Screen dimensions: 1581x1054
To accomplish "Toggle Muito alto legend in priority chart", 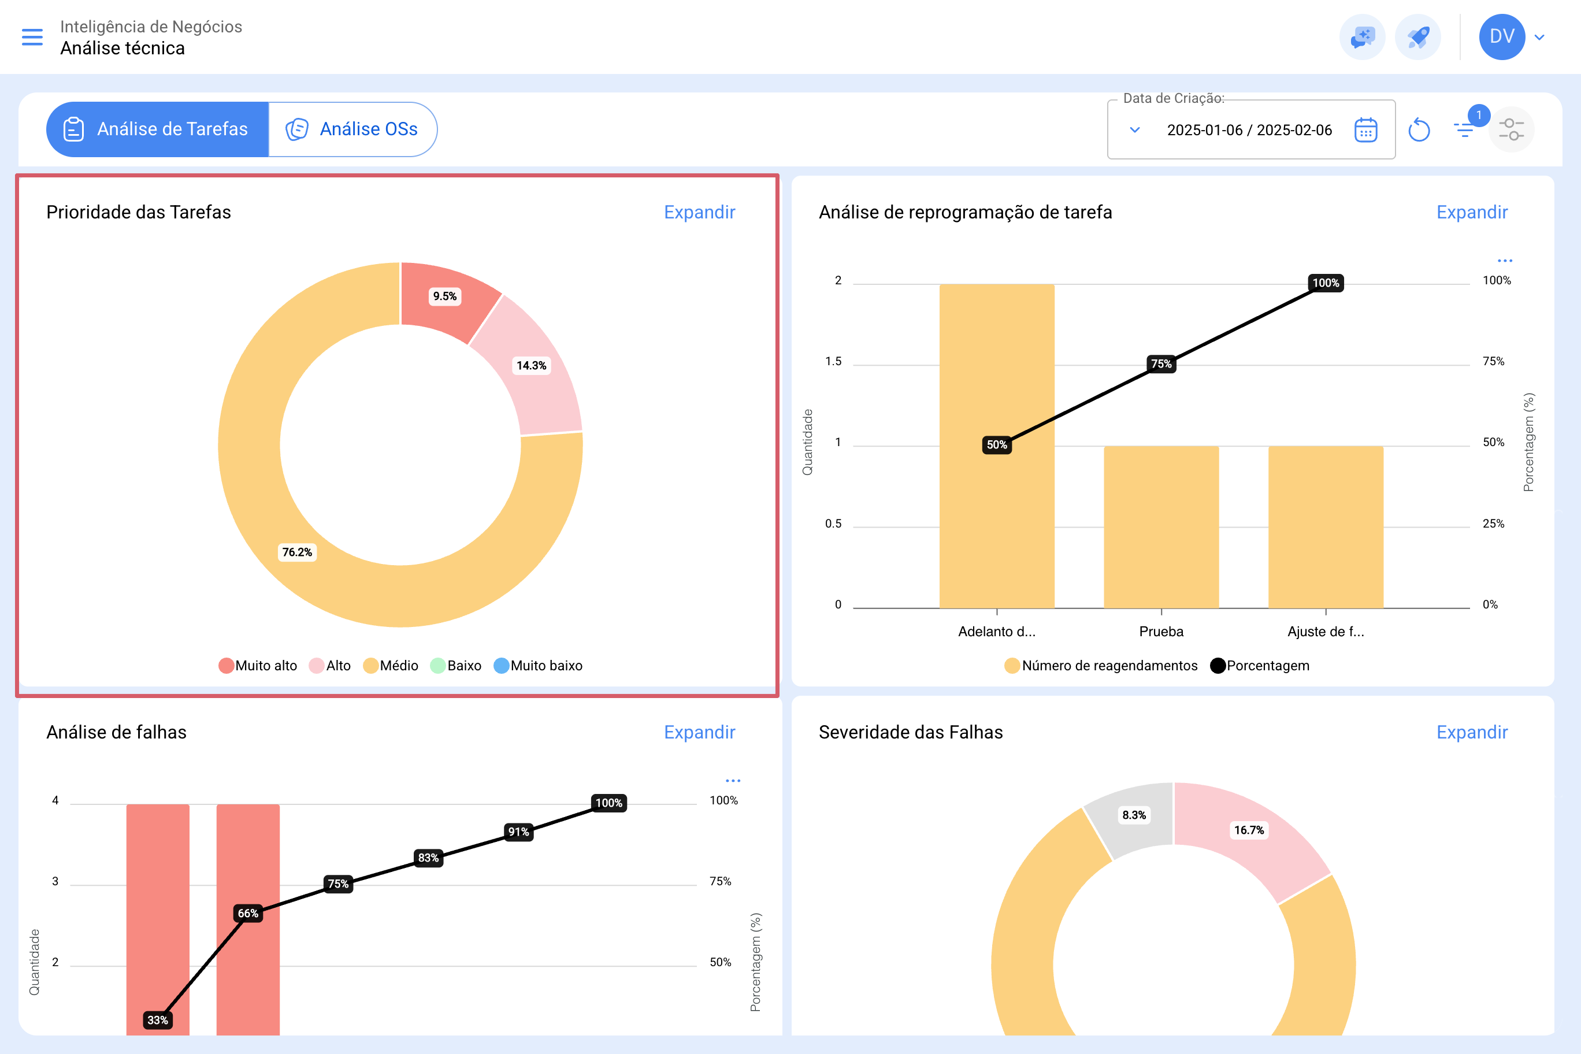I will tap(258, 666).
